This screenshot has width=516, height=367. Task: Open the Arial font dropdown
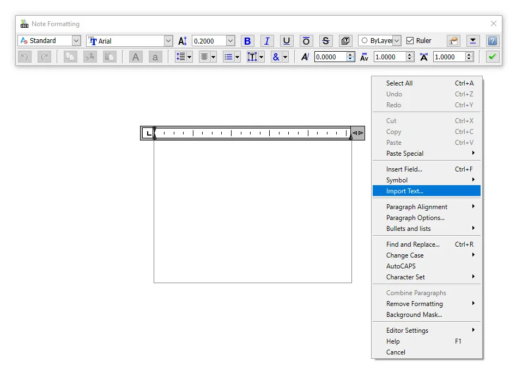pyautogui.click(x=168, y=41)
